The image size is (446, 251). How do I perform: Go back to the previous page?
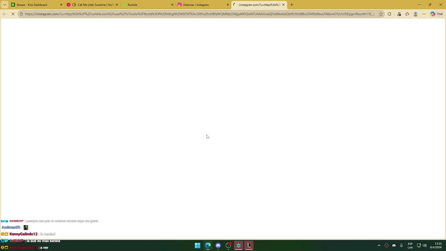pyautogui.click(x=5, y=14)
